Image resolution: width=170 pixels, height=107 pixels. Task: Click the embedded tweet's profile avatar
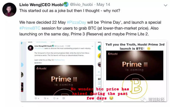pyautogui.click(x=31, y=48)
